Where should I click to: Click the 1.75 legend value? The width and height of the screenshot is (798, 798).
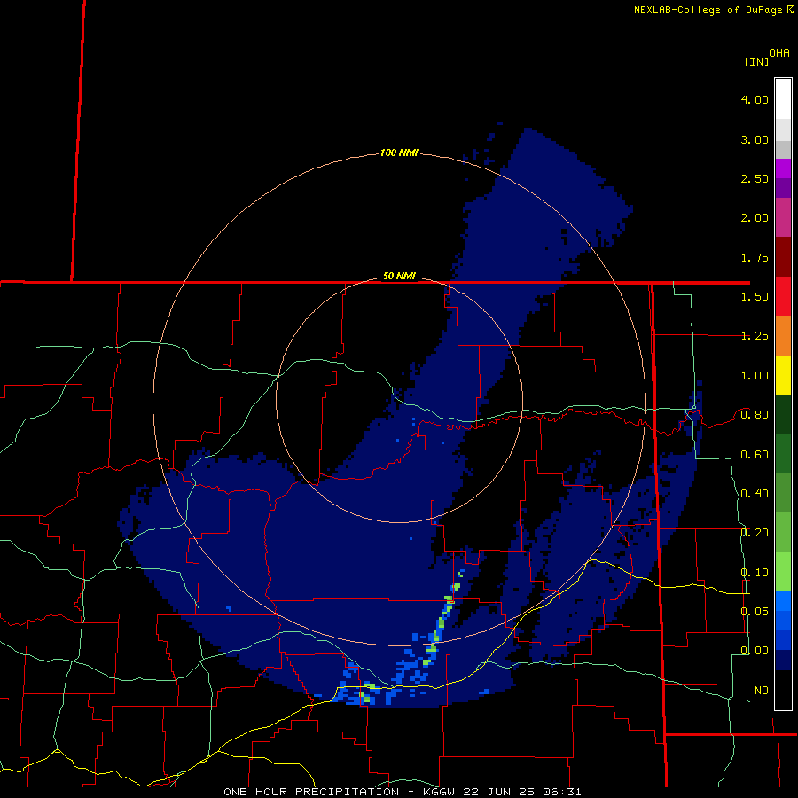click(755, 257)
